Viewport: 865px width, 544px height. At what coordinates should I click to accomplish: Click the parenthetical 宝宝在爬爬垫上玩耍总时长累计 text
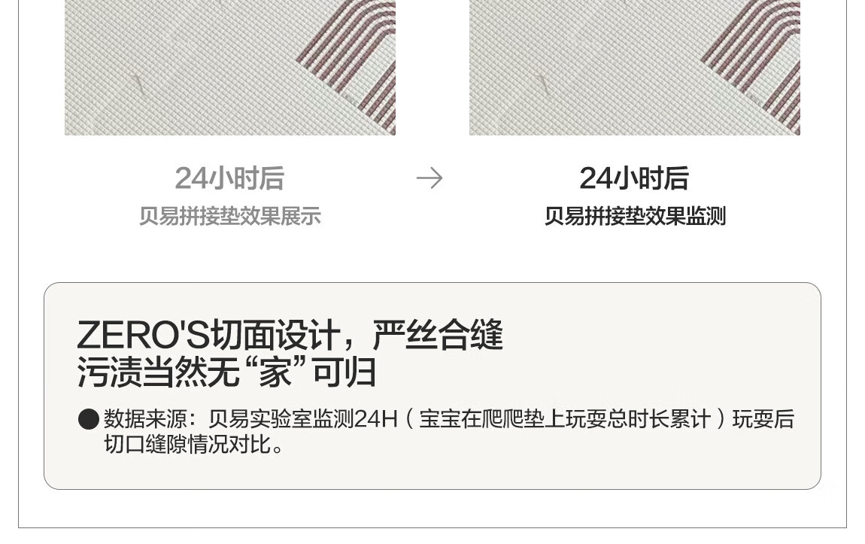[566, 419]
